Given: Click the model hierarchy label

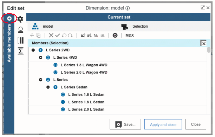Looking at the screenshot, I should (48, 26).
